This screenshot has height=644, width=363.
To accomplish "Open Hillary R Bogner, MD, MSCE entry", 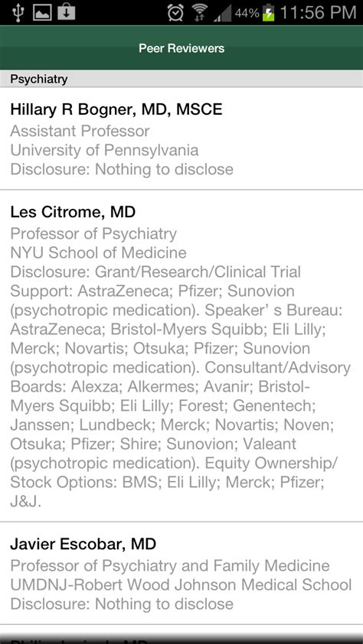I will click(181, 139).
